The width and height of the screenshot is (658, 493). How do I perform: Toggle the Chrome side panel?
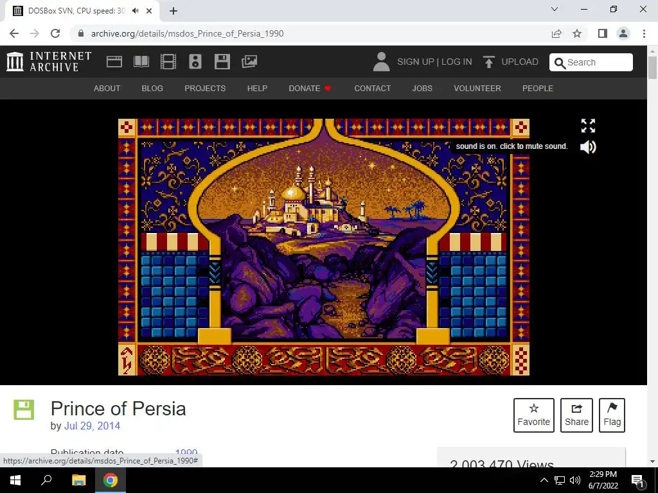603,33
